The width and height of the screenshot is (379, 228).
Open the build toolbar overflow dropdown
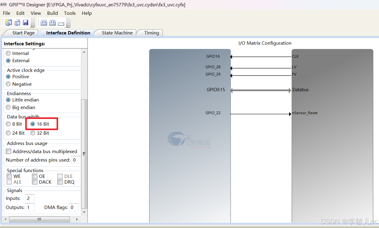pyautogui.click(x=68, y=23)
